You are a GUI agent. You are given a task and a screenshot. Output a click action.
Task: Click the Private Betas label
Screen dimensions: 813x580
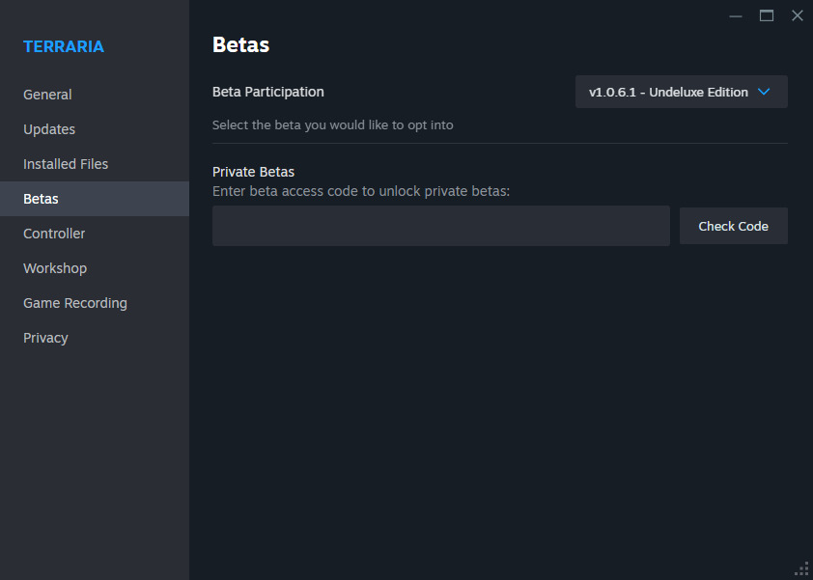tap(253, 172)
